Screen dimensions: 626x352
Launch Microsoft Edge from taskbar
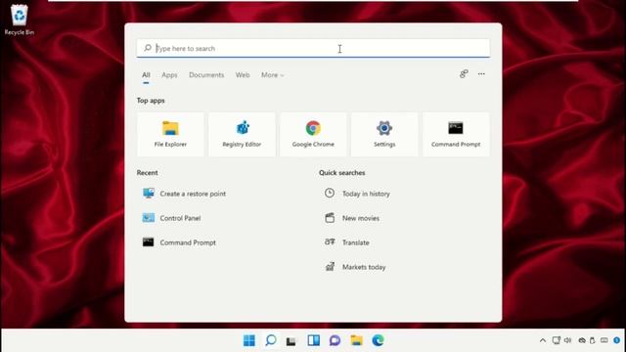[x=378, y=340]
